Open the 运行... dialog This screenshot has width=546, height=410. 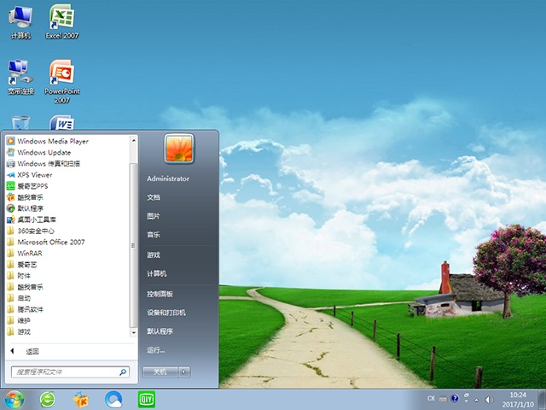(156, 350)
